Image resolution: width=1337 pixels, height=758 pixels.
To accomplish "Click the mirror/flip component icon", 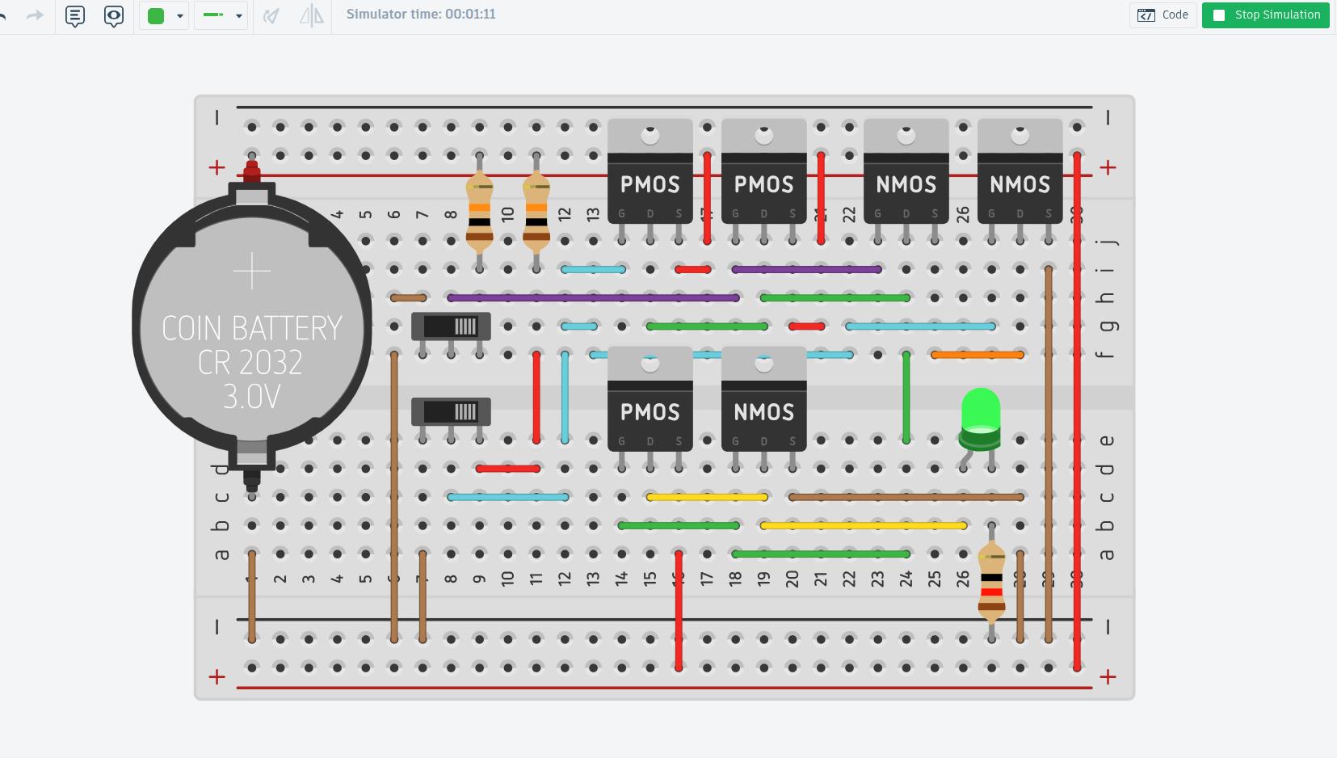I will point(311,15).
